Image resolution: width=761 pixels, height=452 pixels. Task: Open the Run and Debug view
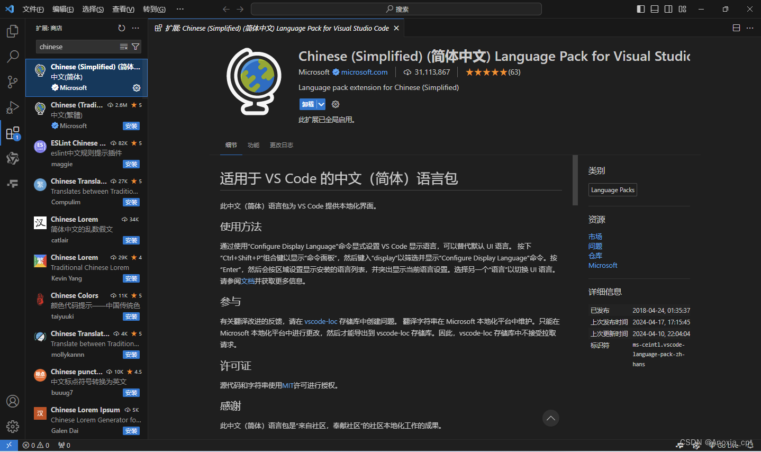coord(13,107)
